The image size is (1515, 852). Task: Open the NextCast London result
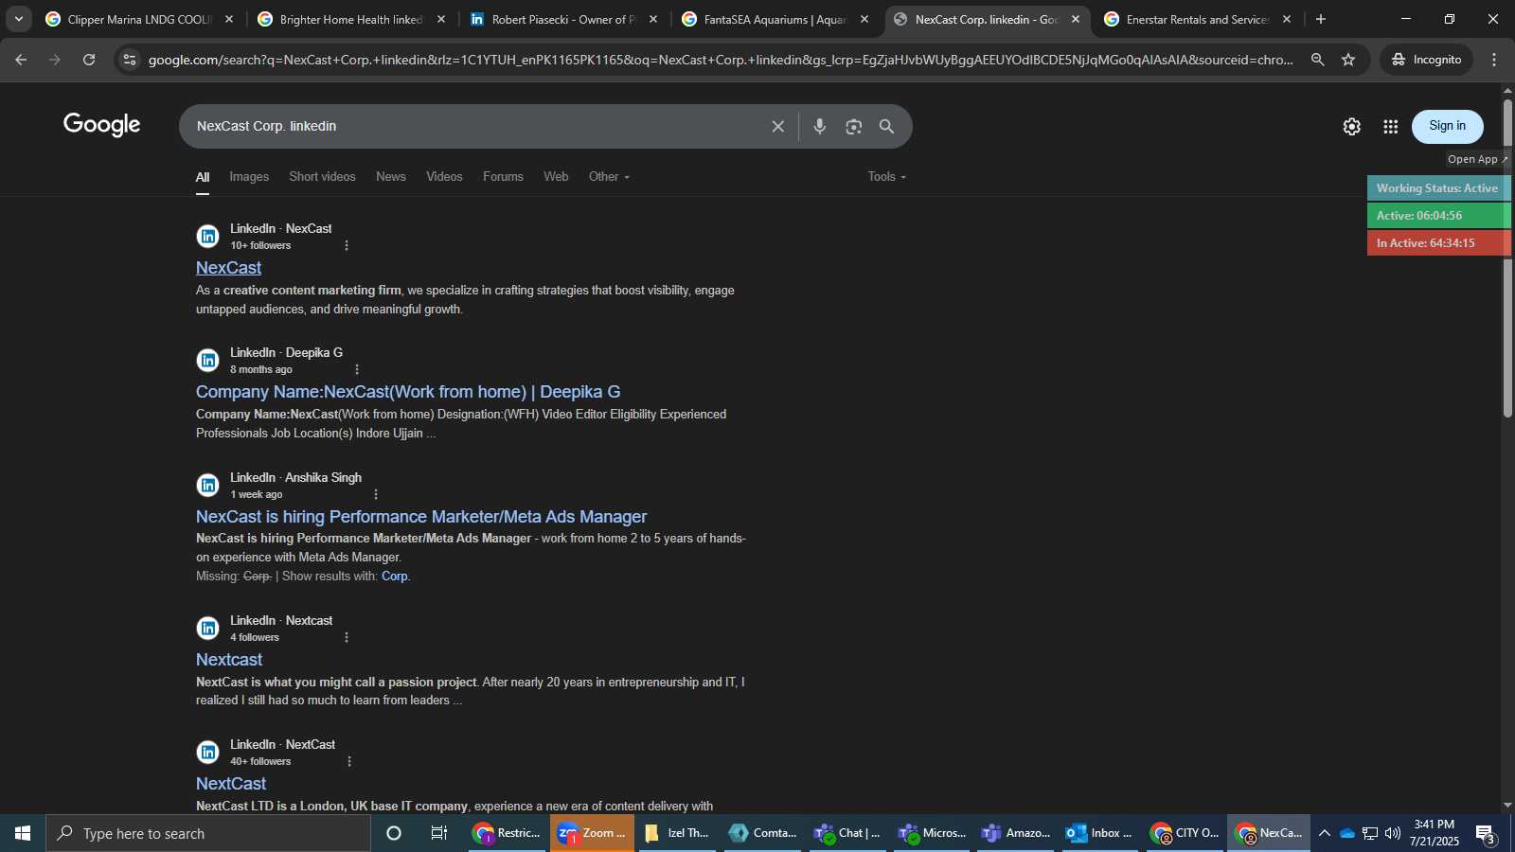click(x=231, y=784)
